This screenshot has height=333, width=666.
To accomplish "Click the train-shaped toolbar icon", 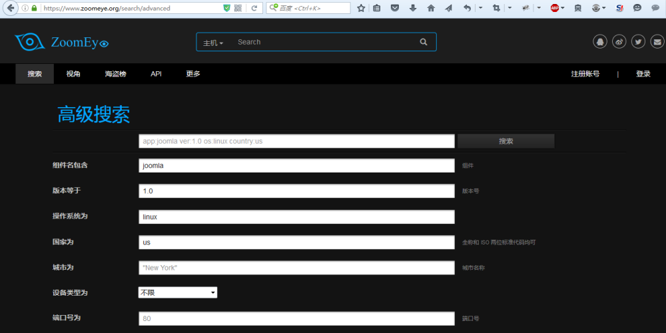I will point(577,8).
